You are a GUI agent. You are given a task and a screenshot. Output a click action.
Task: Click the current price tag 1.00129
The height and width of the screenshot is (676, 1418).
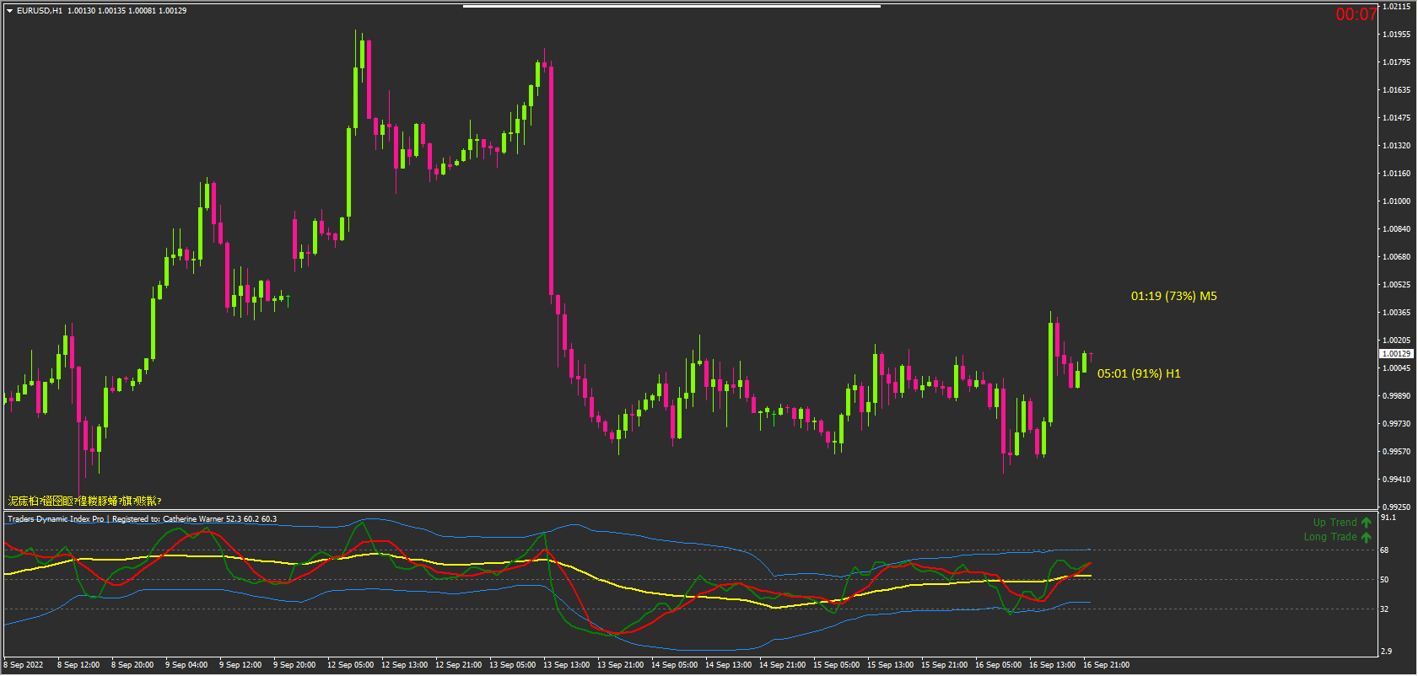[1396, 354]
